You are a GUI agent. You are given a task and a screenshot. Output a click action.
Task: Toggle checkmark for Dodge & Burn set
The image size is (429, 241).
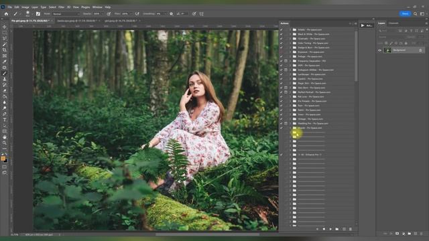(282, 48)
